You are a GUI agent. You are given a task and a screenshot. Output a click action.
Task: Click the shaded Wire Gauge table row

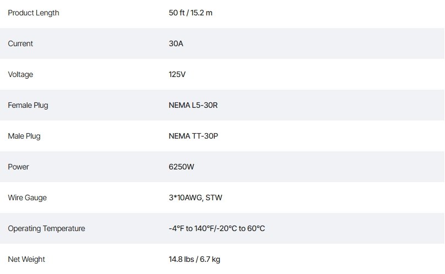[330, 198]
